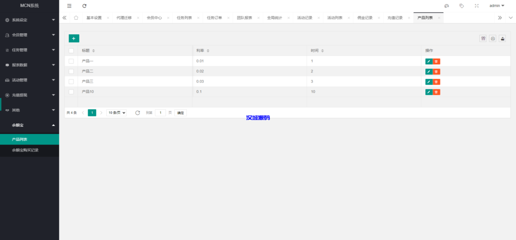
Task: Select the 产品二 row checkbox
Action: [x=71, y=71]
